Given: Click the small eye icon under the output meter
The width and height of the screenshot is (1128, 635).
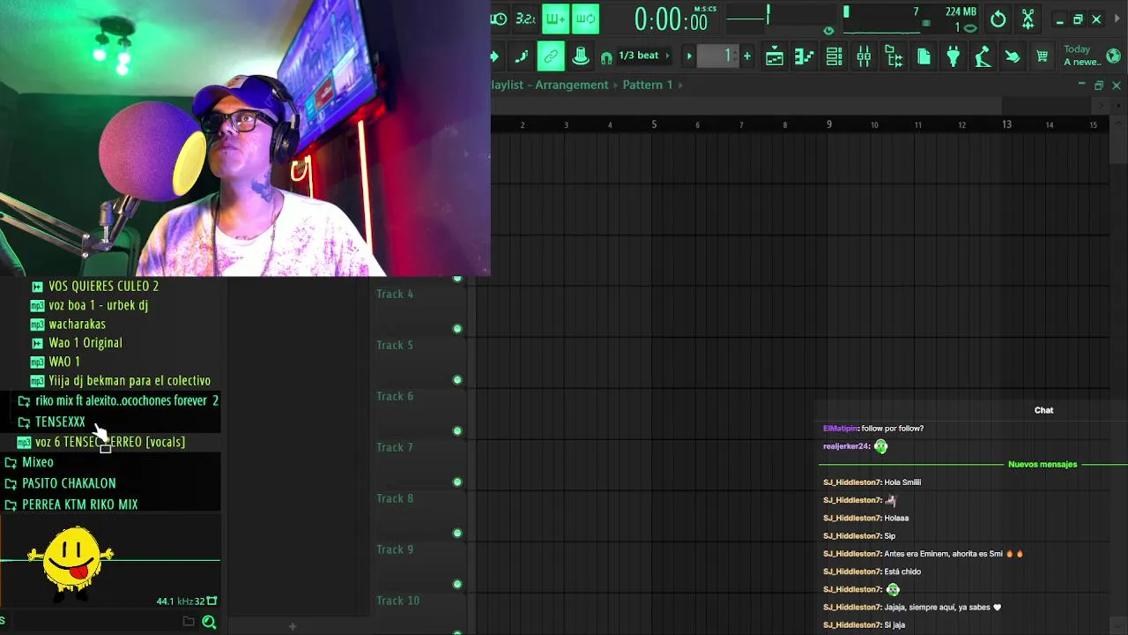Looking at the screenshot, I should coord(827,30).
